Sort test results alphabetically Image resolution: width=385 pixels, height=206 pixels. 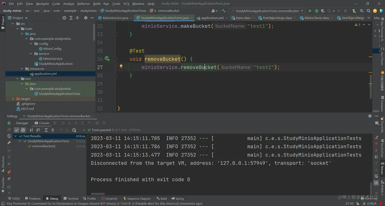[x=32, y=130]
